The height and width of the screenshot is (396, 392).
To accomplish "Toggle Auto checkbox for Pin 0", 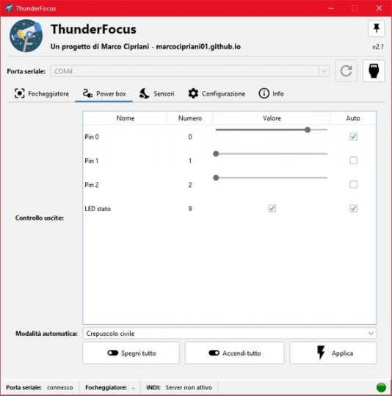I will pos(353,136).
